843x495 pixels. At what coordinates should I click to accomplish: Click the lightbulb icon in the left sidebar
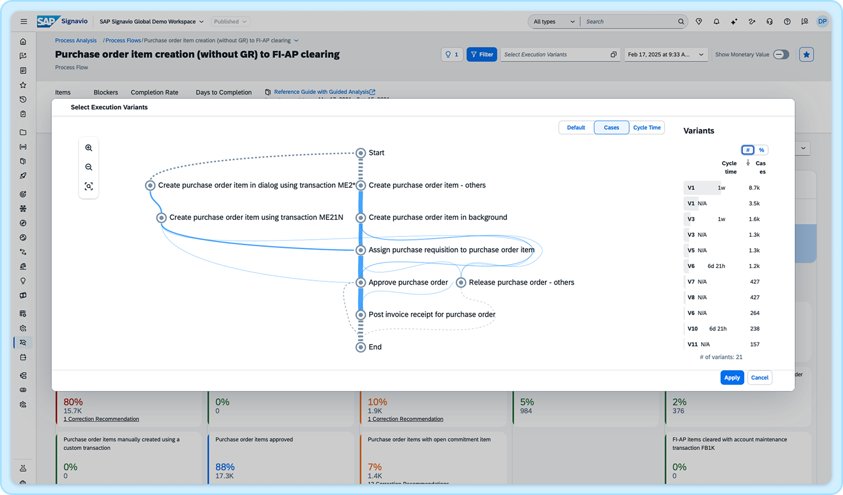point(23,281)
